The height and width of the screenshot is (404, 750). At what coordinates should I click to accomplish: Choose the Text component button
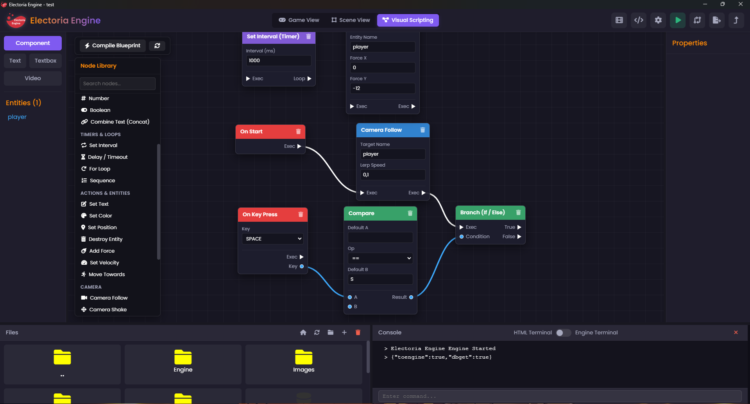15,61
